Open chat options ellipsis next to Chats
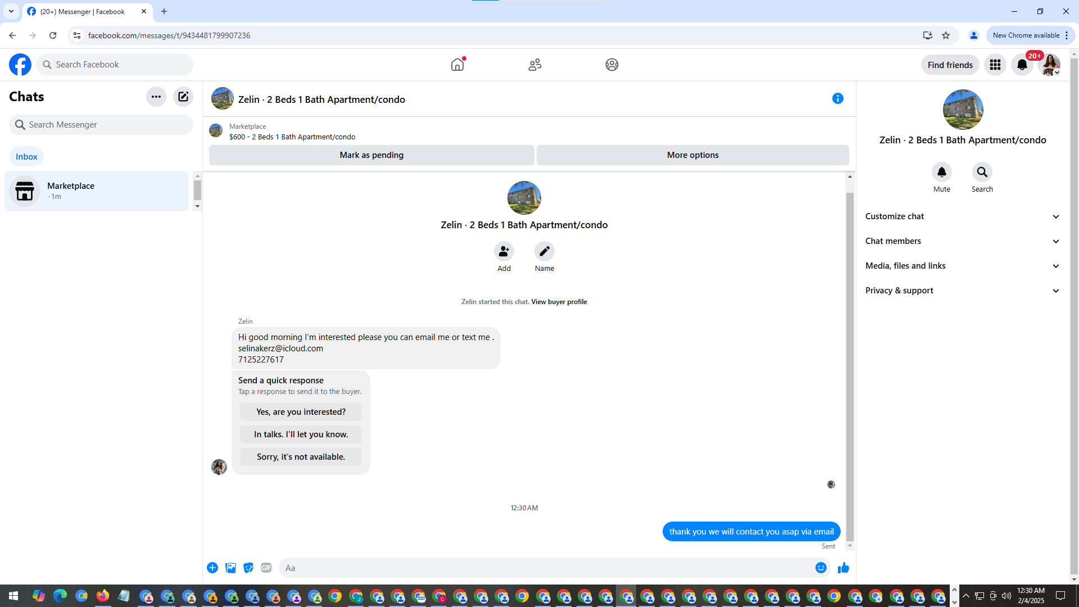Viewport: 1079px width, 607px height. 156,97
